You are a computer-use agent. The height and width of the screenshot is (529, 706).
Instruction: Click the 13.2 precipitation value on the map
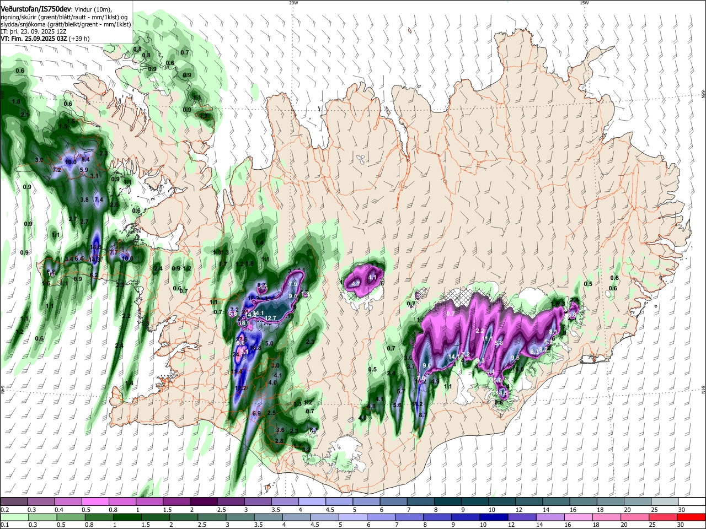240,388
